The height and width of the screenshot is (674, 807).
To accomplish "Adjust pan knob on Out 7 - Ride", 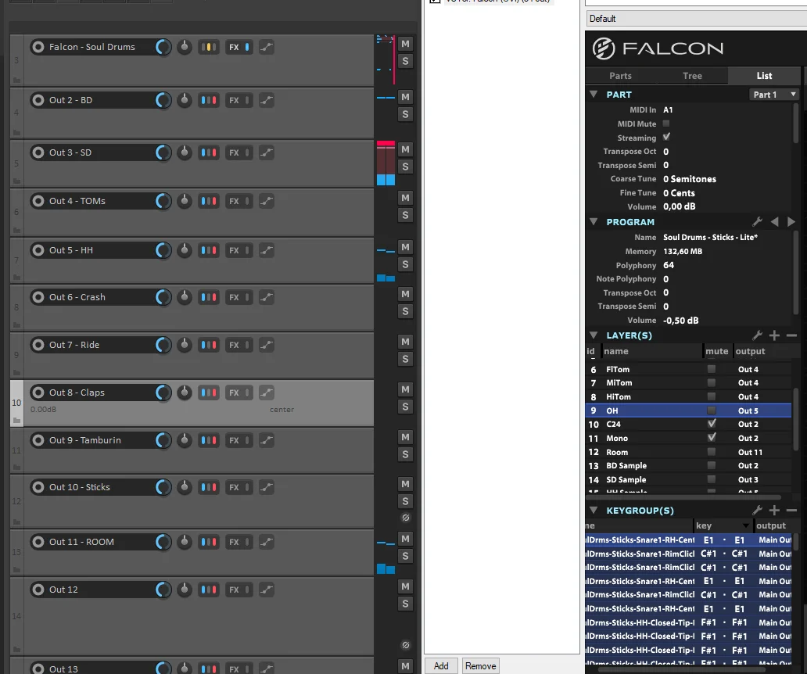I will click(185, 345).
